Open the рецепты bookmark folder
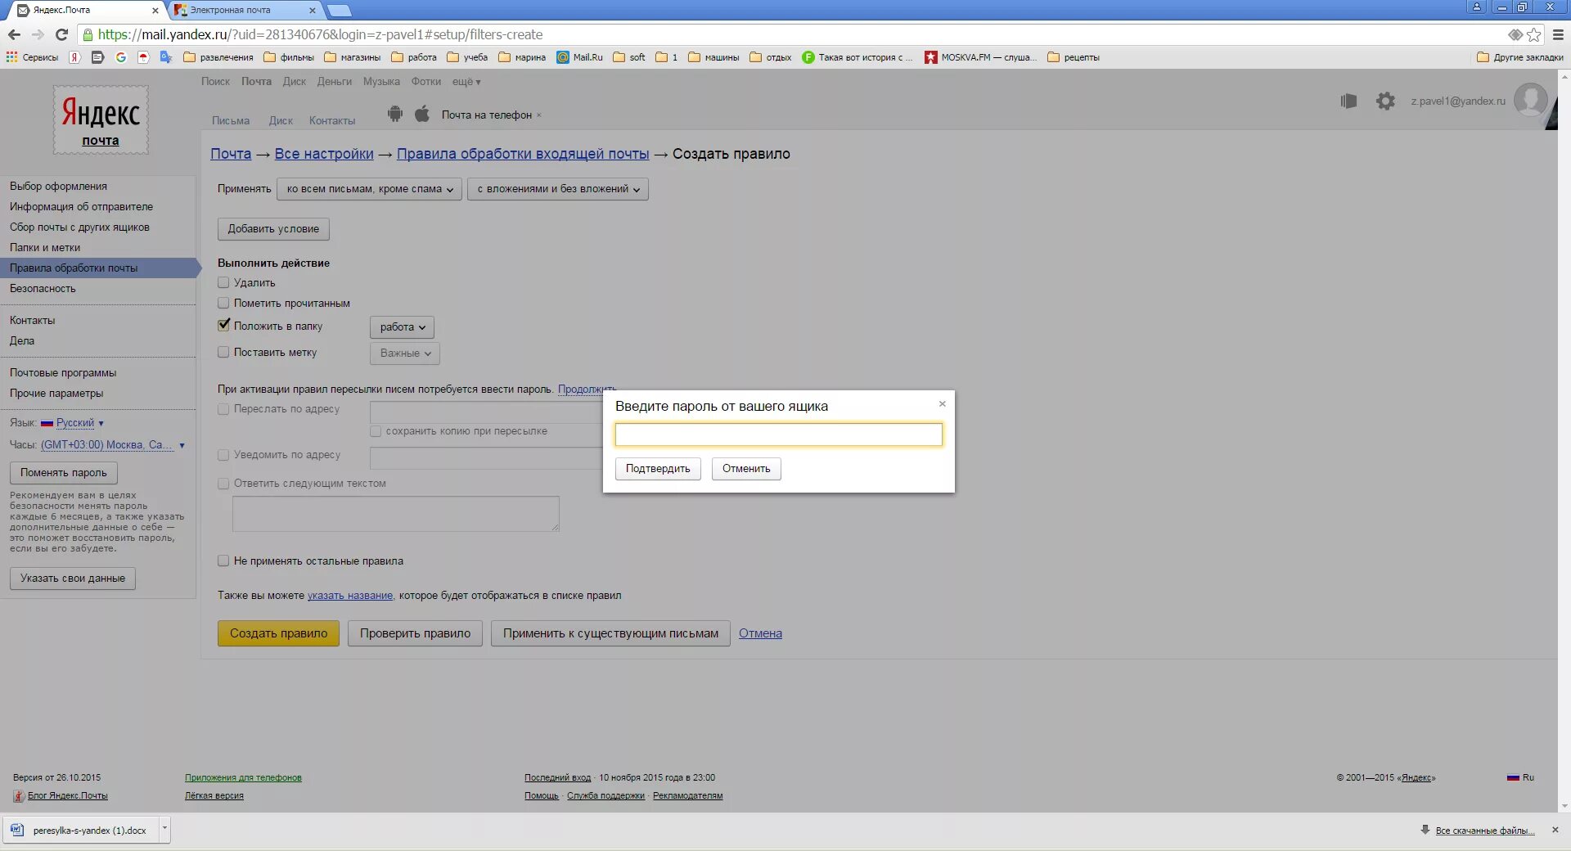 (x=1074, y=57)
